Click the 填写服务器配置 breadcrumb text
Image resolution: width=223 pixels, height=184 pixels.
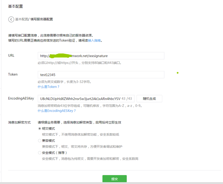(42, 19)
